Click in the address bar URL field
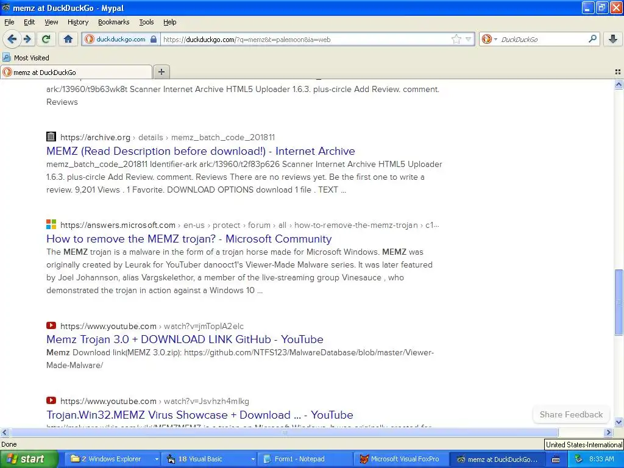The width and height of the screenshot is (624, 468). click(306, 40)
